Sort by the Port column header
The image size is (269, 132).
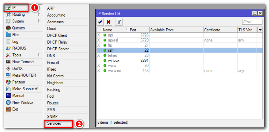pos(139,30)
